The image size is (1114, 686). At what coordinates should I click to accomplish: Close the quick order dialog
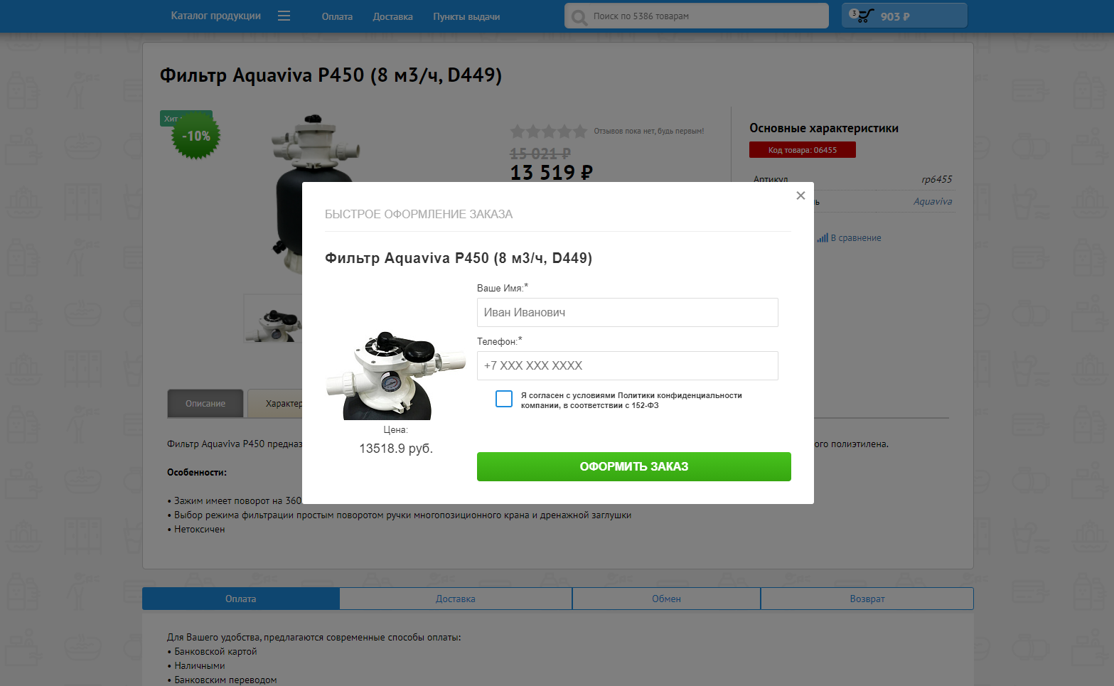[800, 195]
